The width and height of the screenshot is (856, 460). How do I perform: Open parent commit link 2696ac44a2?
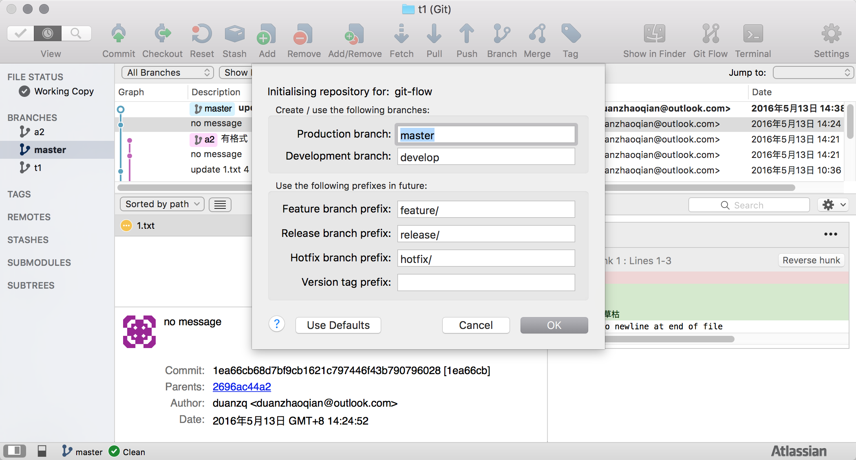242,387
